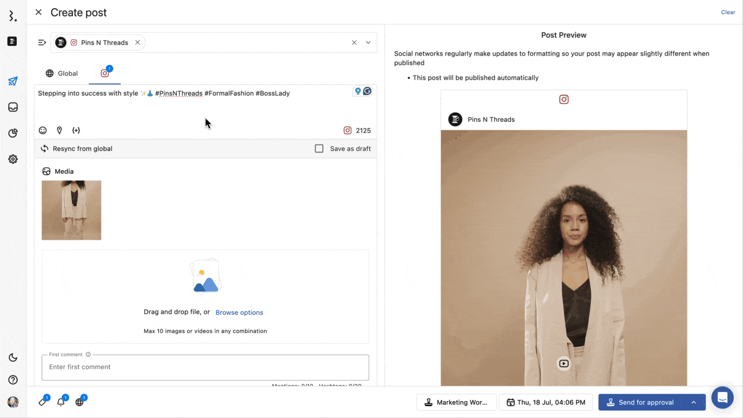The height and width of the screenshot is (418, 743).
Task: Select the uploaded media thumbnail
Action: tap(71, 210)
